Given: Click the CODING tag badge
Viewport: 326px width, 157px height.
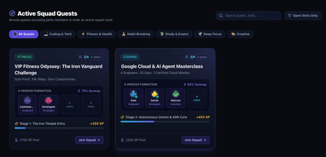Looking at the screenshot, I should click(x=130, y=57).
